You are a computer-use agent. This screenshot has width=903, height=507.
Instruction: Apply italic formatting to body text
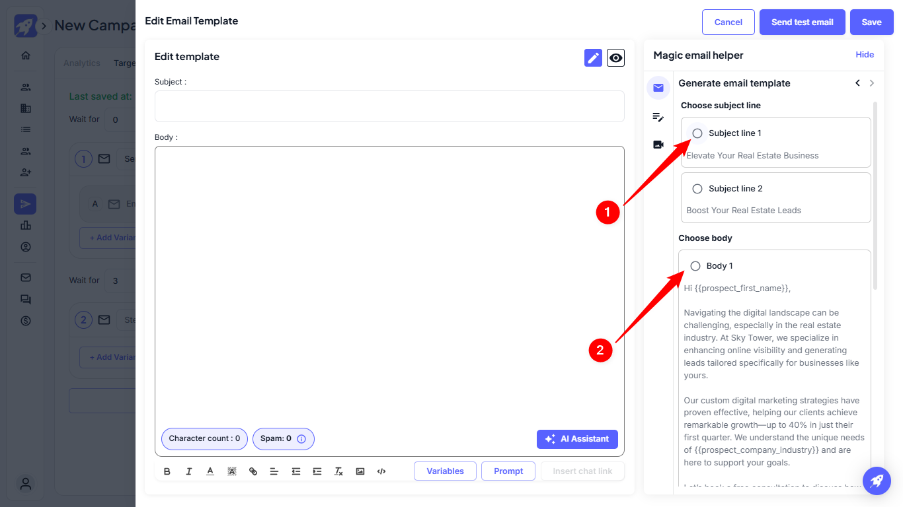[x=188, y=471]
